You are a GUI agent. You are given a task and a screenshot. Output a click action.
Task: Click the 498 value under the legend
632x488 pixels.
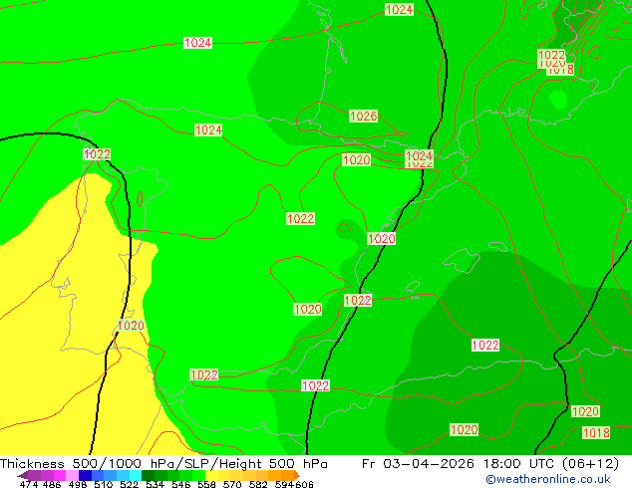(78, 484)
